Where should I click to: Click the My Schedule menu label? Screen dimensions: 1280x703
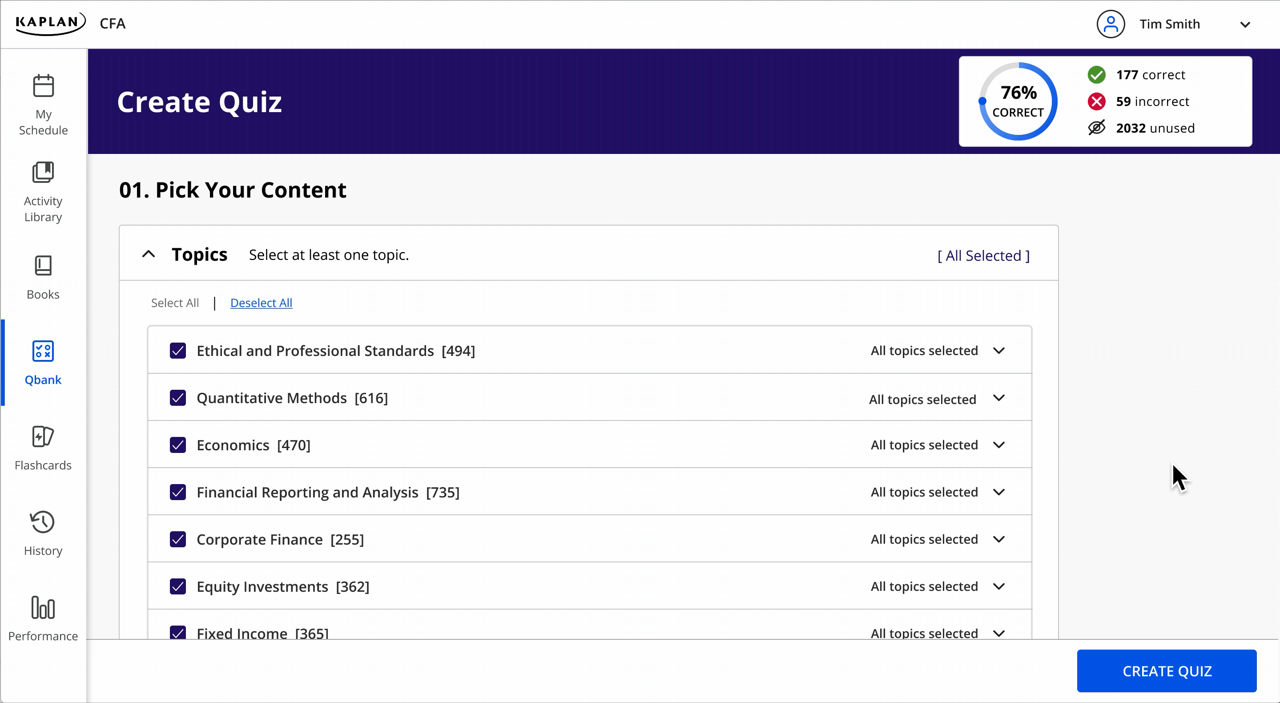(x=43, y=122)
